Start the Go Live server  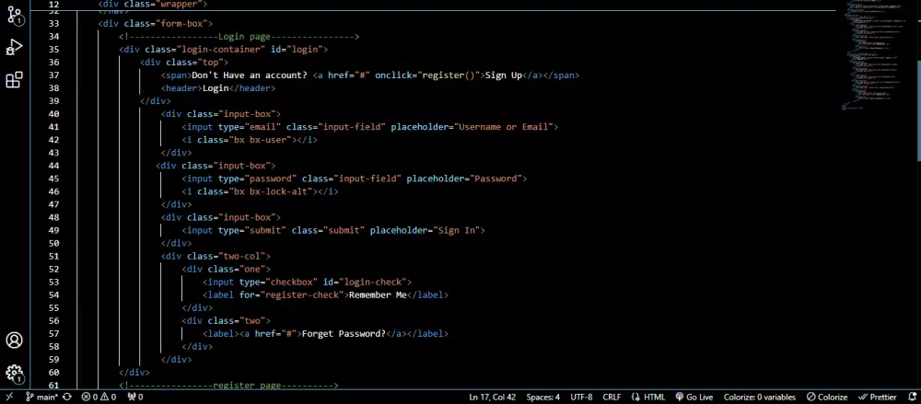tap(694, 397)
